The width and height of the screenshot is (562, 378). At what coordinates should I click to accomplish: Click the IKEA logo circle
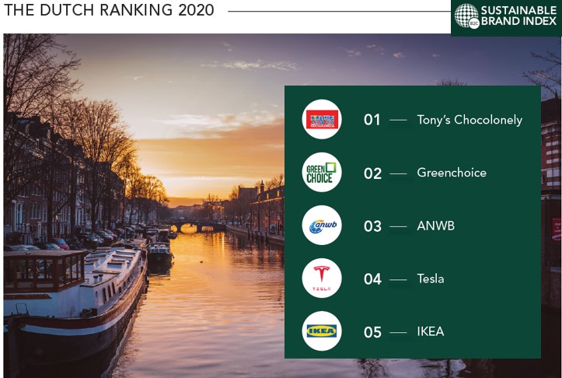coord(322,331)
